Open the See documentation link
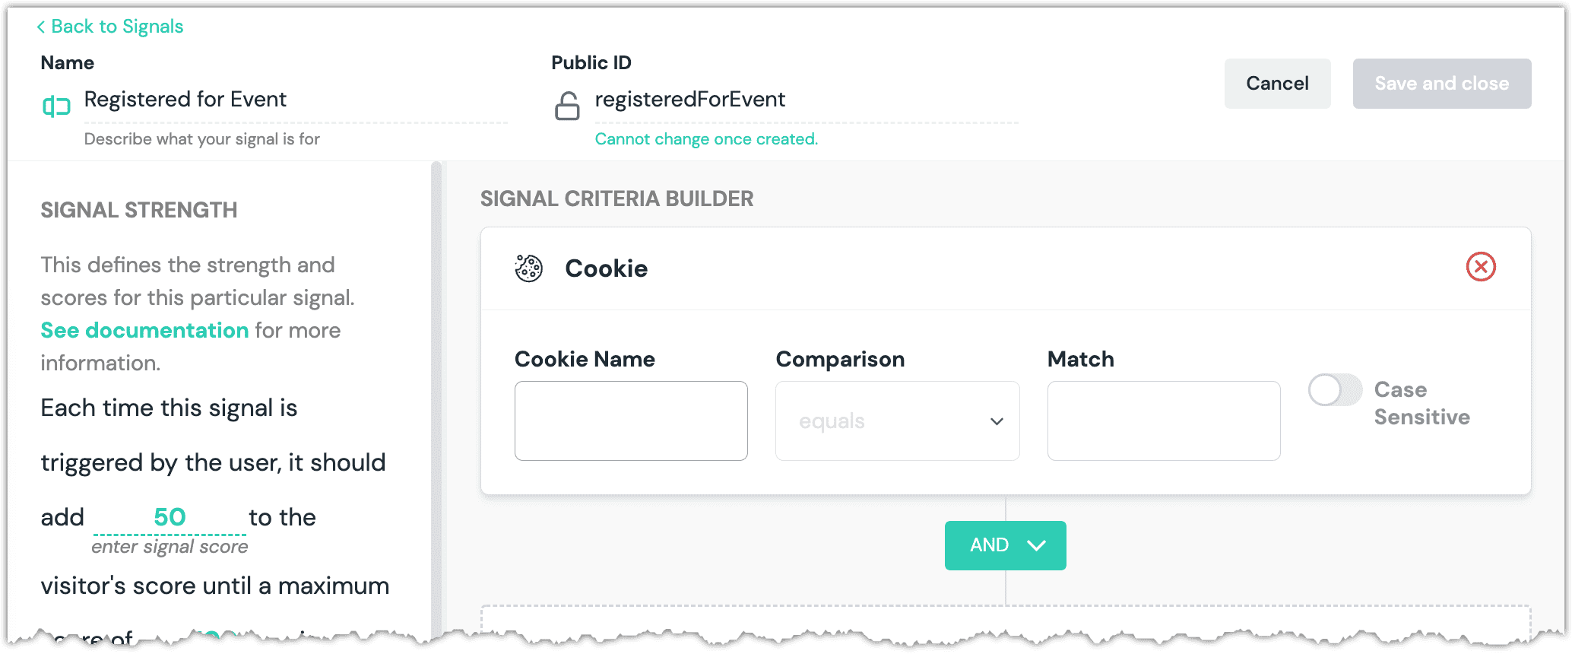 144,331
